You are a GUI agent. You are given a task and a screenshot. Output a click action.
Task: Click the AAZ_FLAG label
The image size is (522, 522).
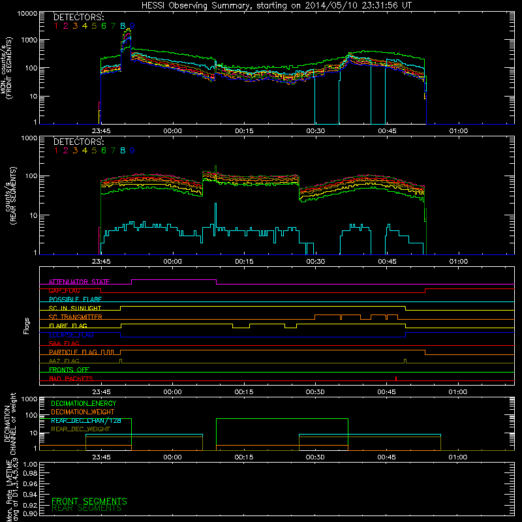pyautogui.click(x=64, y=361)
